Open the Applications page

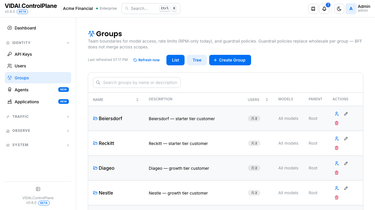pyautogui.click(x=38, y=102)
